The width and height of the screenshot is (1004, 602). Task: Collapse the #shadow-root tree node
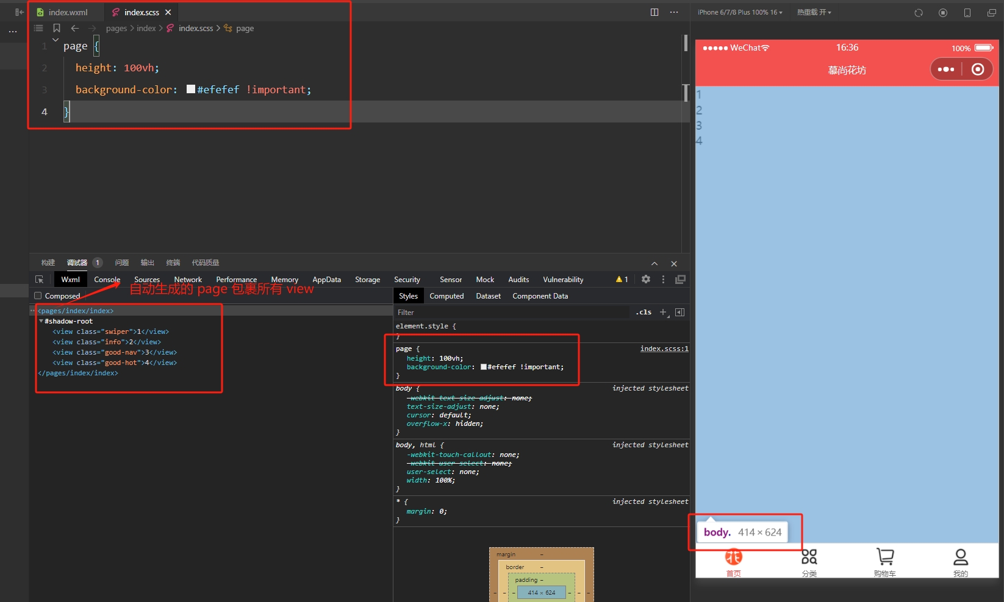tap(41, 321)
